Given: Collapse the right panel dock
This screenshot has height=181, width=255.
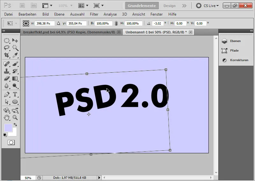Looking at the screenshot, I should click(251, 31).
